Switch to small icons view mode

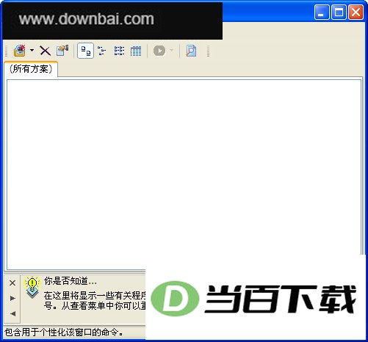click(102, 51)
